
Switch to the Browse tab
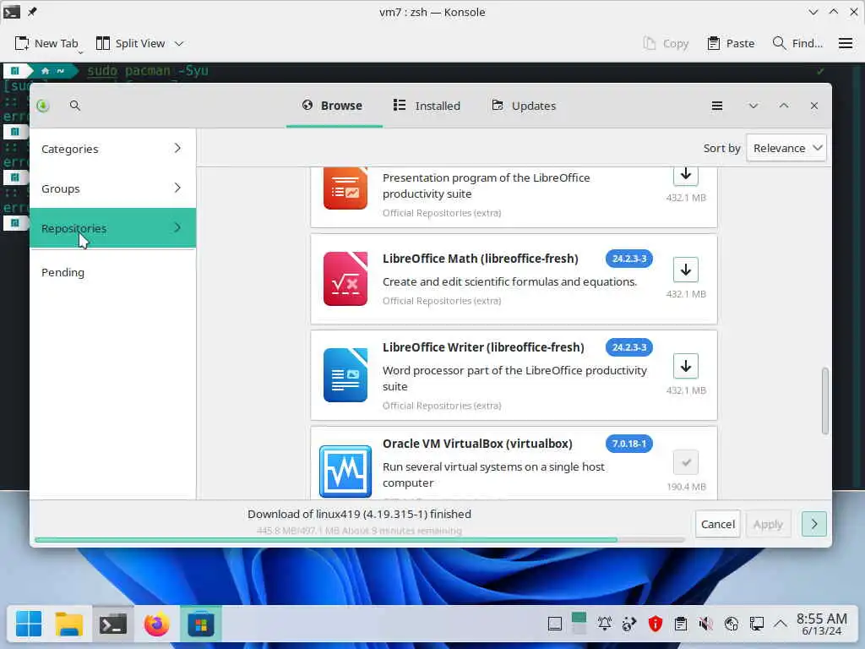coord(334,106)
